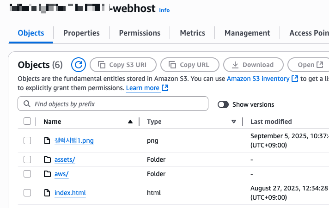Check the box for index.html

27,193
